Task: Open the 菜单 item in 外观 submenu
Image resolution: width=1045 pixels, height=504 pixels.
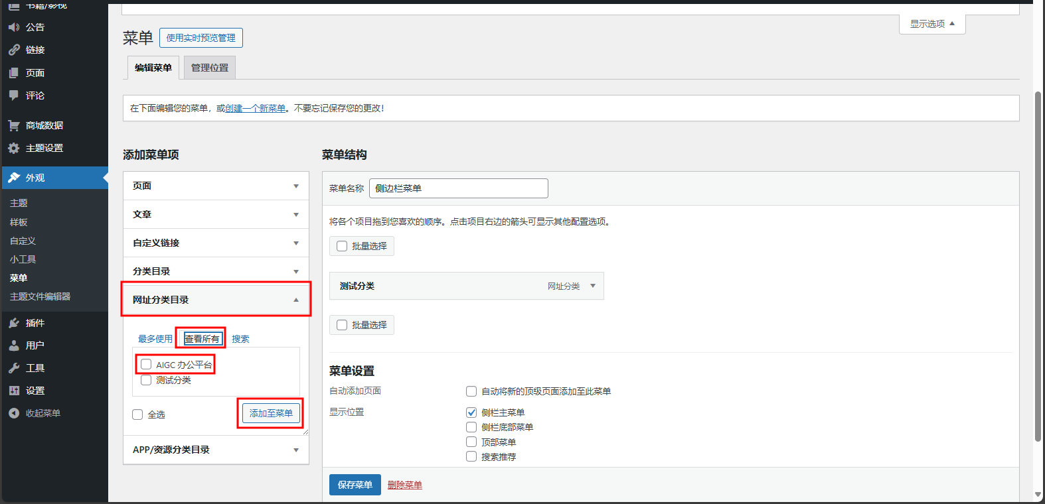Action: pos(19,278)
